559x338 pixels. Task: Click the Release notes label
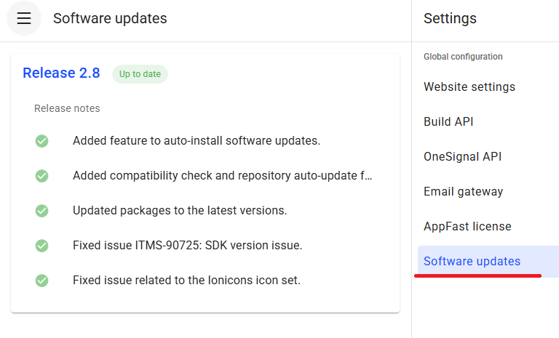(67, 108)
